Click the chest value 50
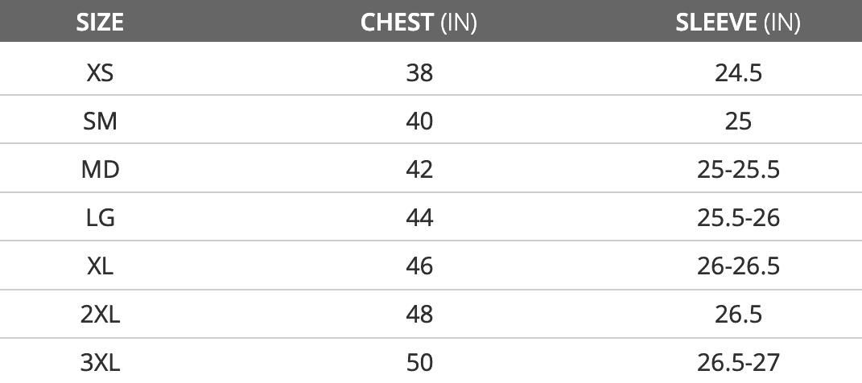 [419, 362]
